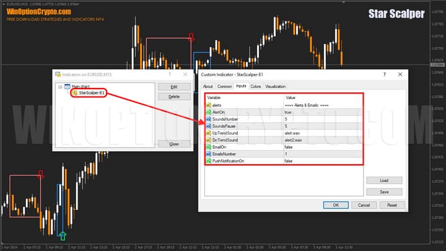Click the SoundsPause integer icon
Image resolution: width=446 pixels, height=251 pixels.
(x=209, y=126)
